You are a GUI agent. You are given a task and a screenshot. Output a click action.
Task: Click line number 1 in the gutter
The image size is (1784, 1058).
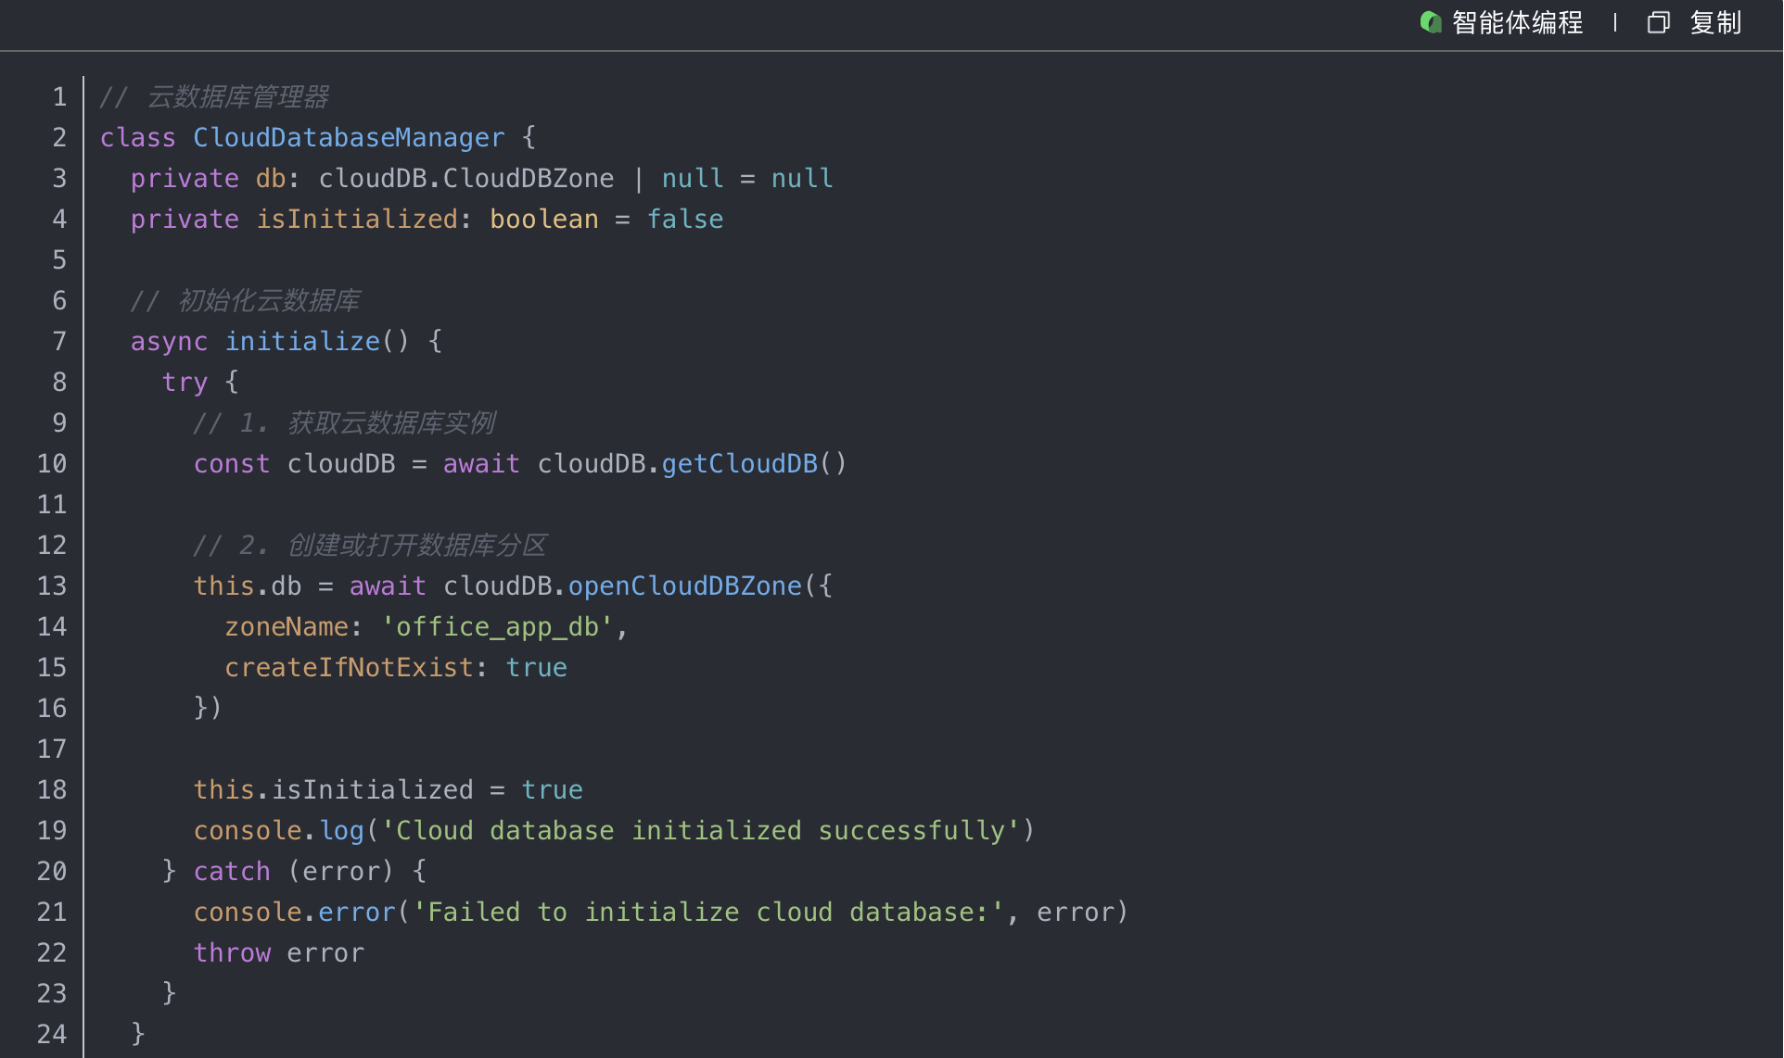59,97
